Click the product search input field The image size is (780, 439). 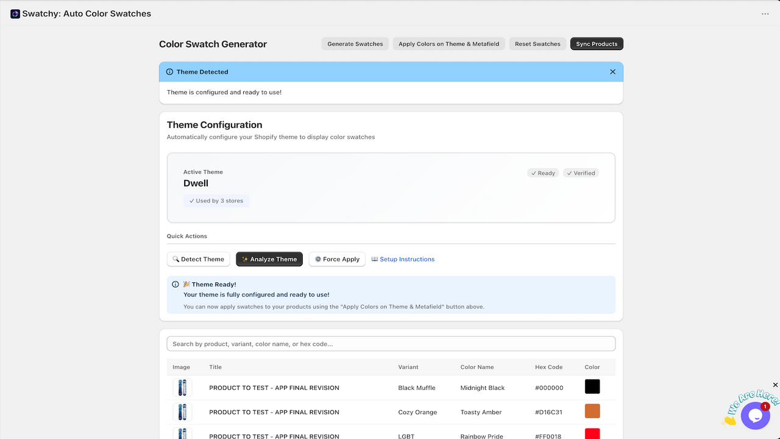[x=391, y=344]
